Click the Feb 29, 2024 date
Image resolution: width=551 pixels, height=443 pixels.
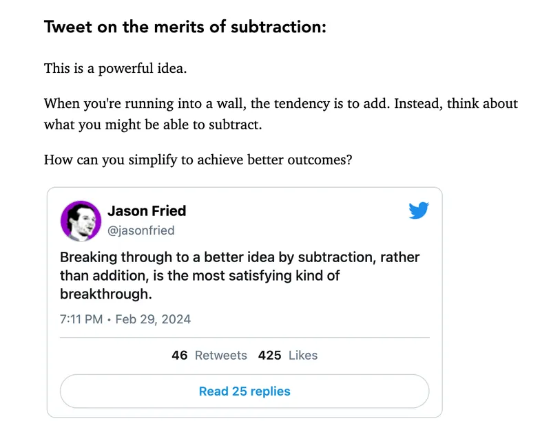153,319
